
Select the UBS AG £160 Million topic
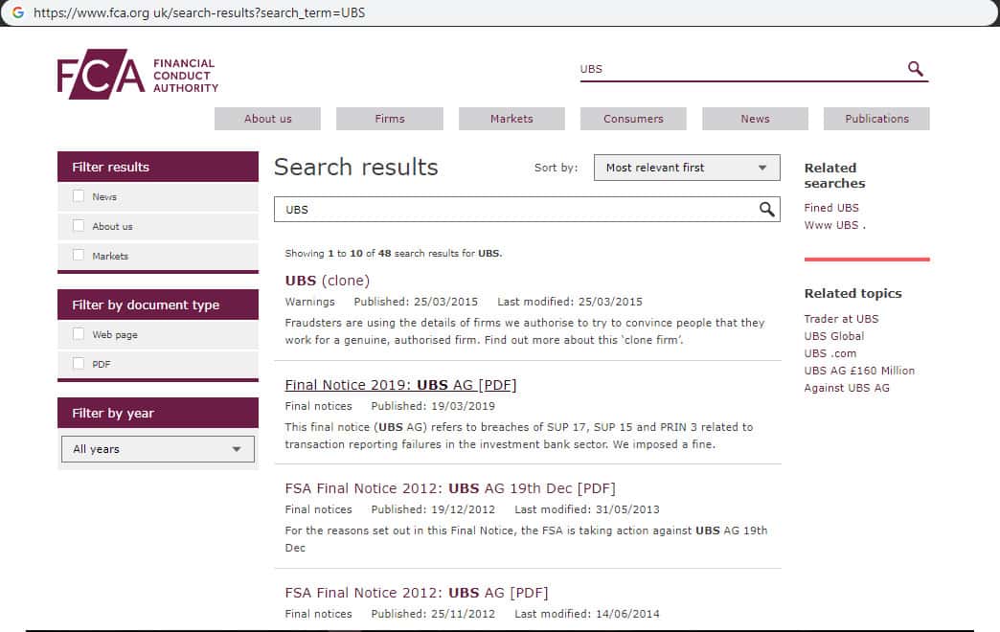[859, 371]
